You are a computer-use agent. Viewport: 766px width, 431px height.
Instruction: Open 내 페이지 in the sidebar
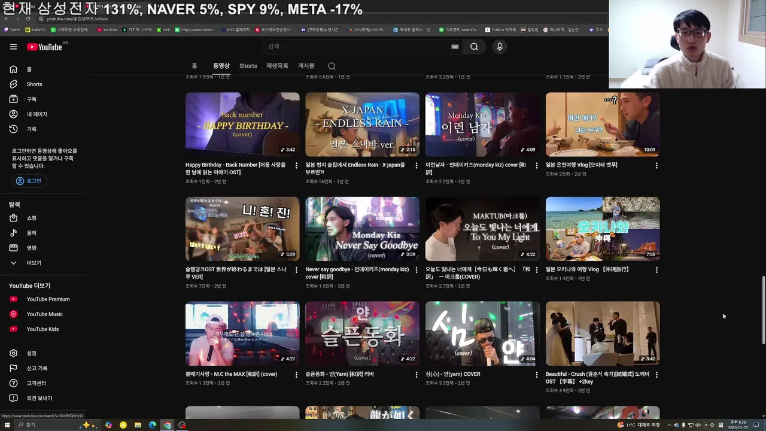(x=44, y=114)
